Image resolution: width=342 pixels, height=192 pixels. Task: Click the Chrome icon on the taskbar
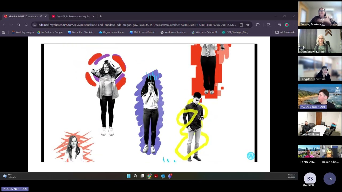[x=149, y=176]
